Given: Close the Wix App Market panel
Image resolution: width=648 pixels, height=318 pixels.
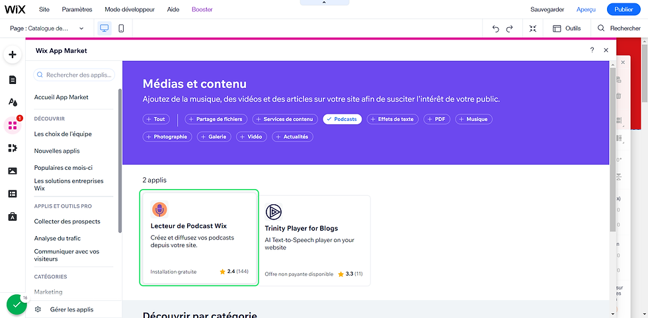Looking at the screenshot, I should click(606, 50).
